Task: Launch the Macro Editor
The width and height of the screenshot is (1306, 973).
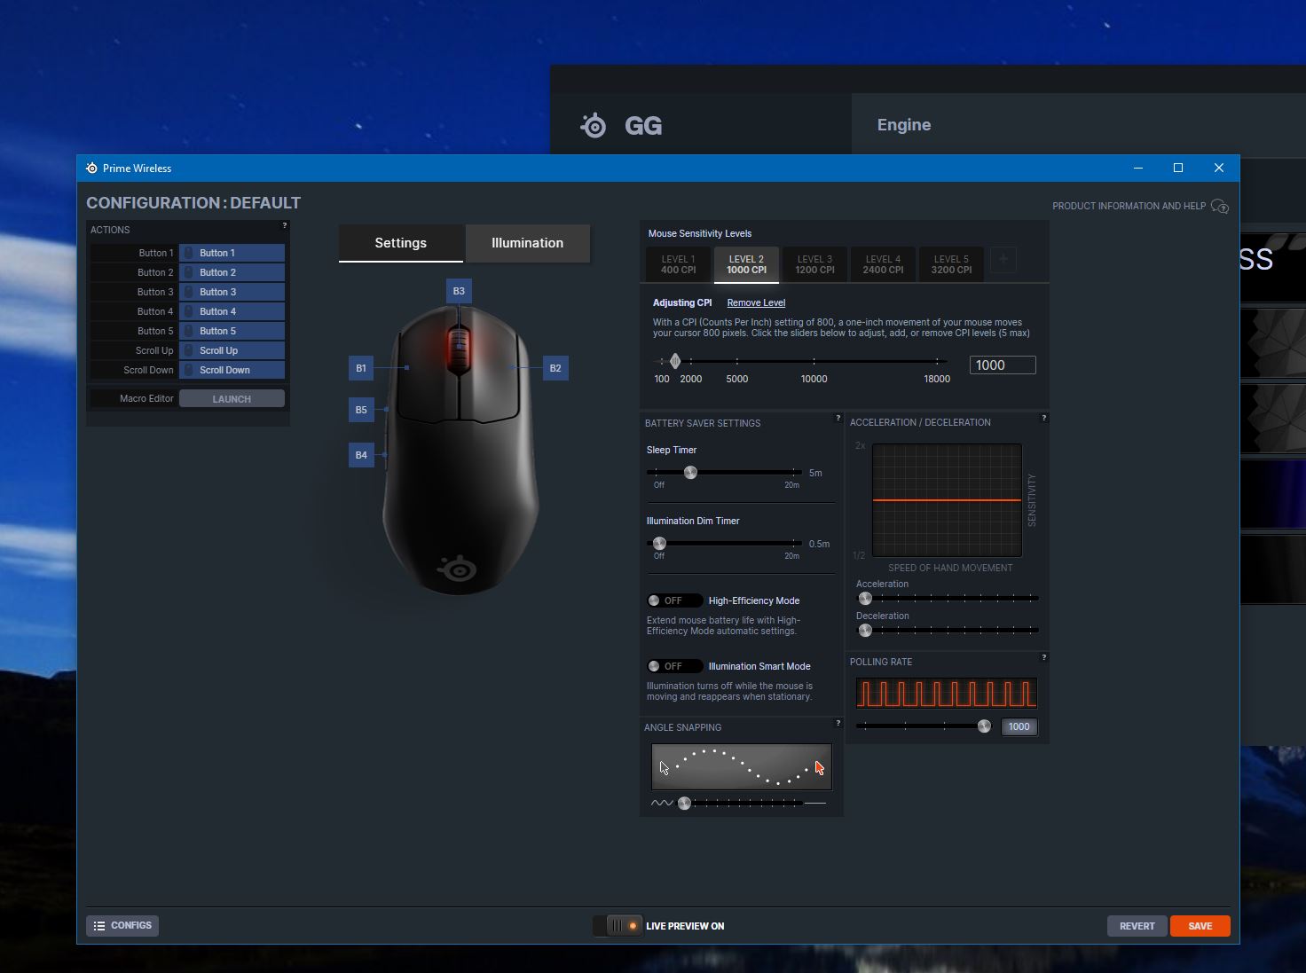Action: coord(232,399)
